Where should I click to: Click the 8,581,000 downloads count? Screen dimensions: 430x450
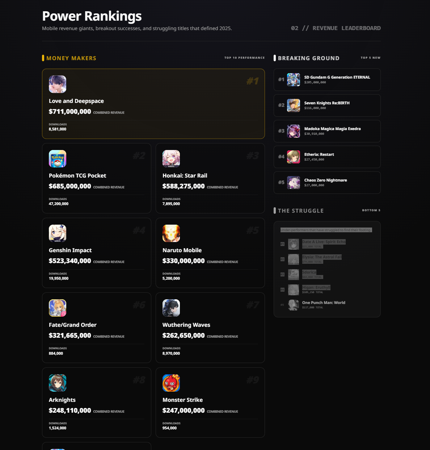58,129
